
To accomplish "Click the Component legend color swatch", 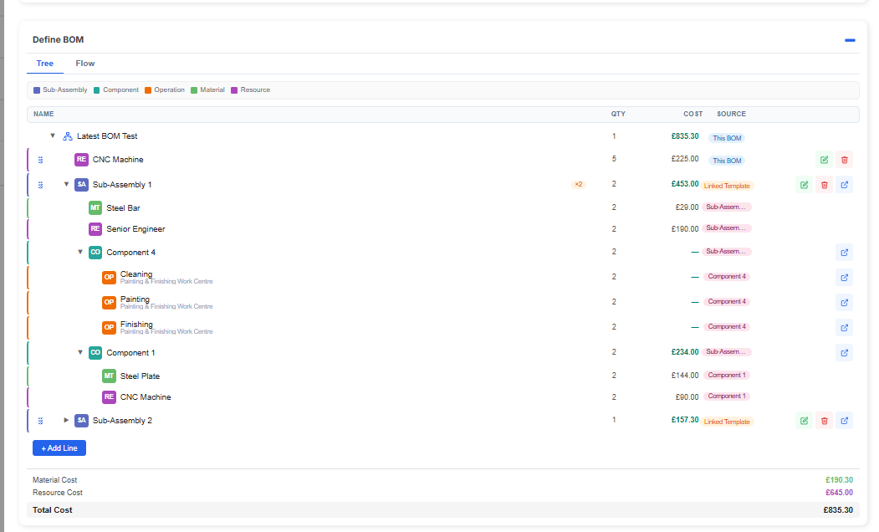I will pyautogui.click(x=96, y=90).
